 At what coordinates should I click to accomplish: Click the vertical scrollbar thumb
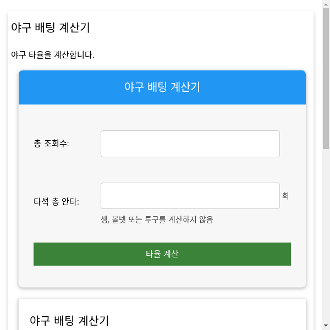pyautogui.click(x=326, y=77)
